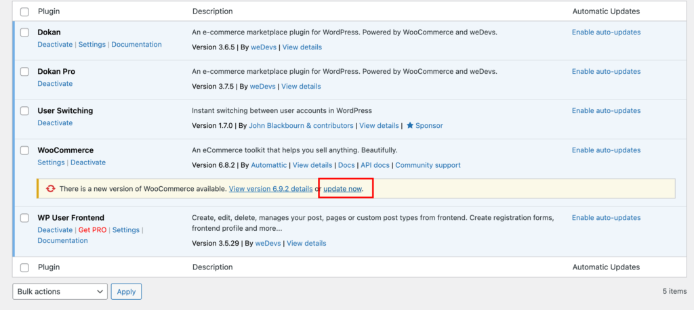This screenshot has width=694, height=310.
Task: Check the Dokan Pro plugin checkbox
Action: point(25,72)
